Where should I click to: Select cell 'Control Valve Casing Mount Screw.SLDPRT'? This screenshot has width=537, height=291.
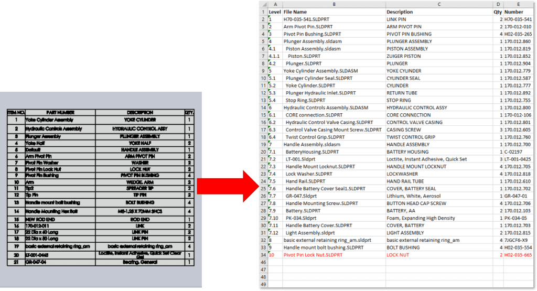point(334,130)
